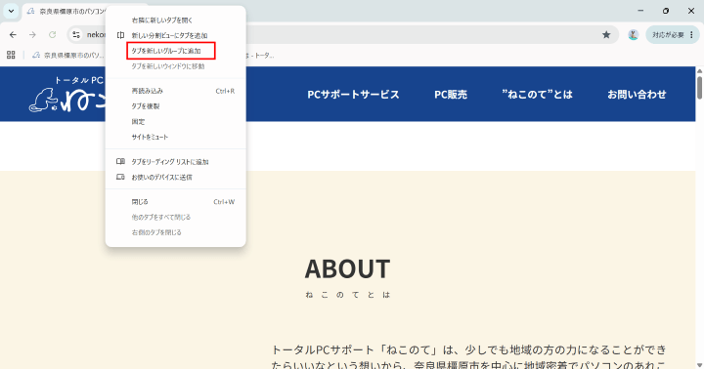This screenshot has height=369, width=704.
Task: Choose 再読み込み in context menu
Action: (x=175, y=91)
